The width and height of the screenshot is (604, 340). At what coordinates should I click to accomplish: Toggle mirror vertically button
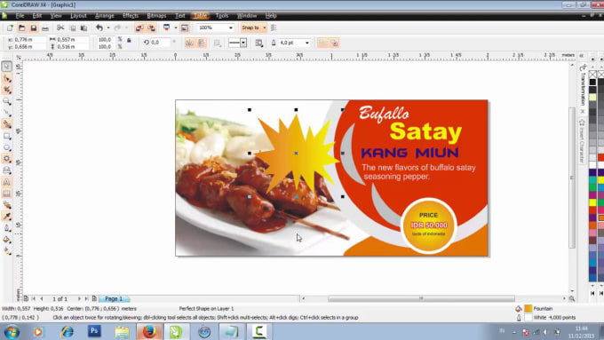tap(202, 43)
